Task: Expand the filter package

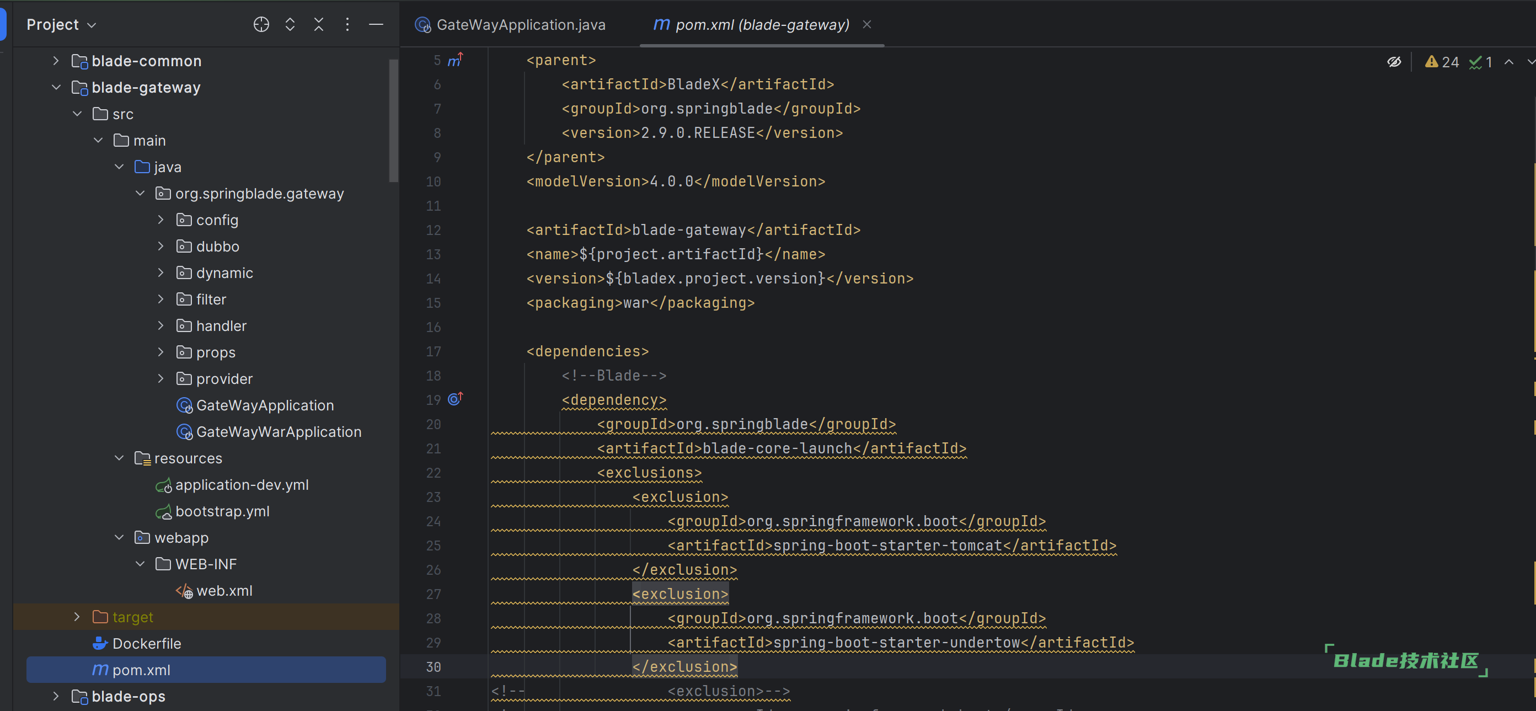Action: tap(160, 299)
